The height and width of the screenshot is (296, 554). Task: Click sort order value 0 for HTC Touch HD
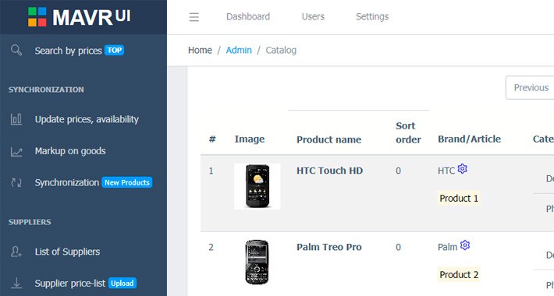click(398, 171)
